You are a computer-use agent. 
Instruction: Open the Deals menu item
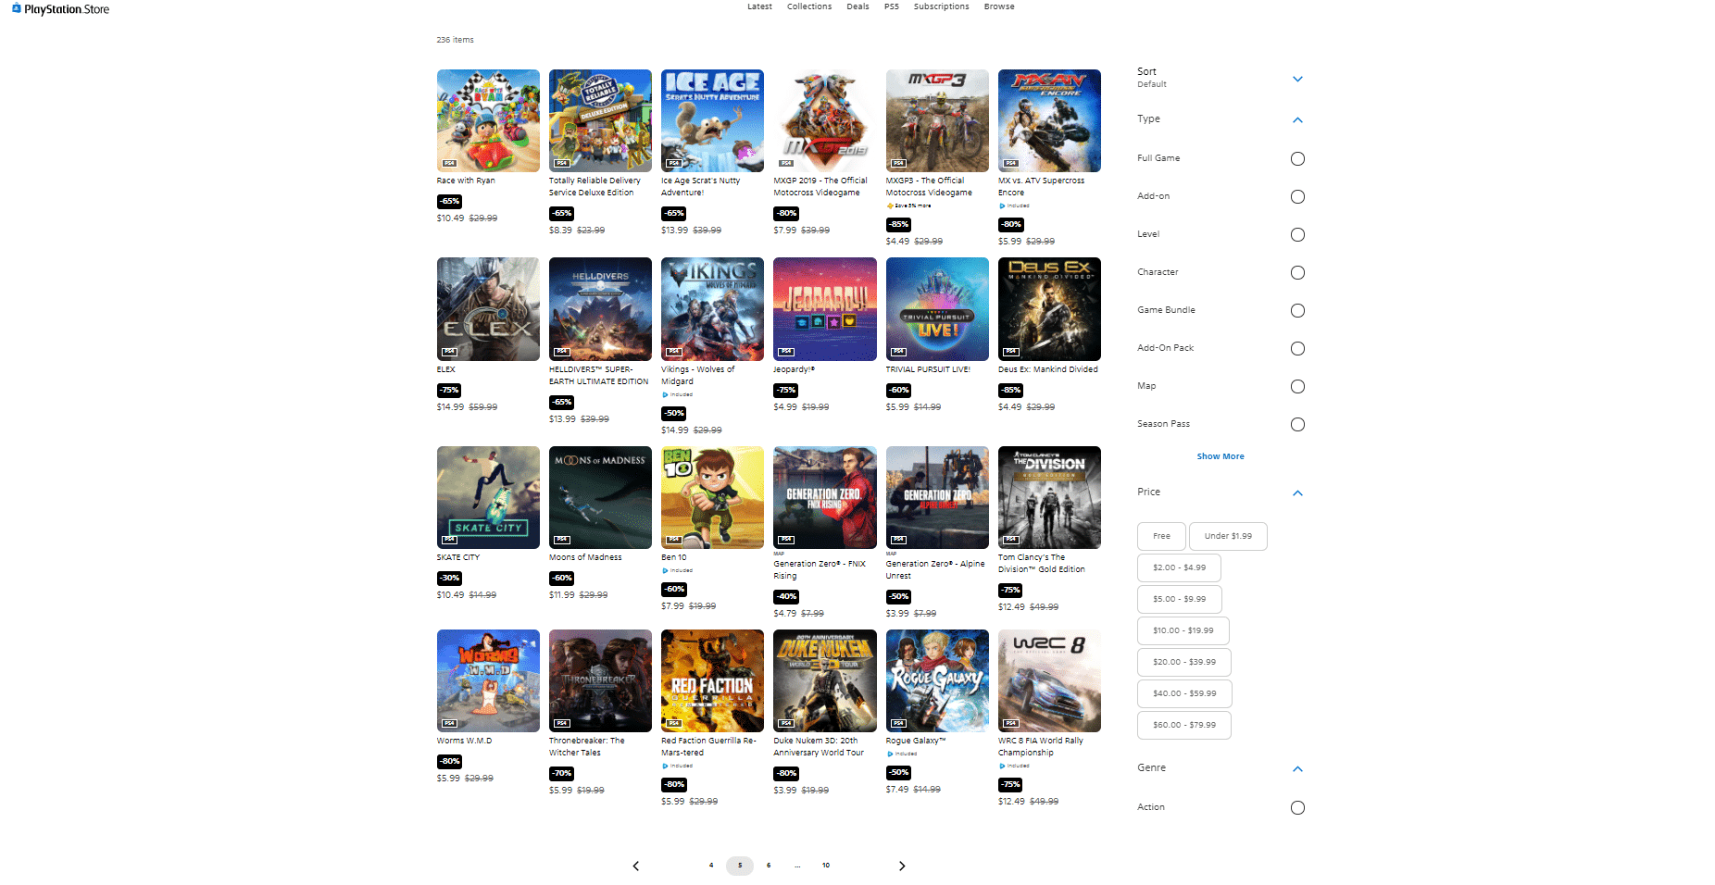pyautogui.click(x=857, y=6)
